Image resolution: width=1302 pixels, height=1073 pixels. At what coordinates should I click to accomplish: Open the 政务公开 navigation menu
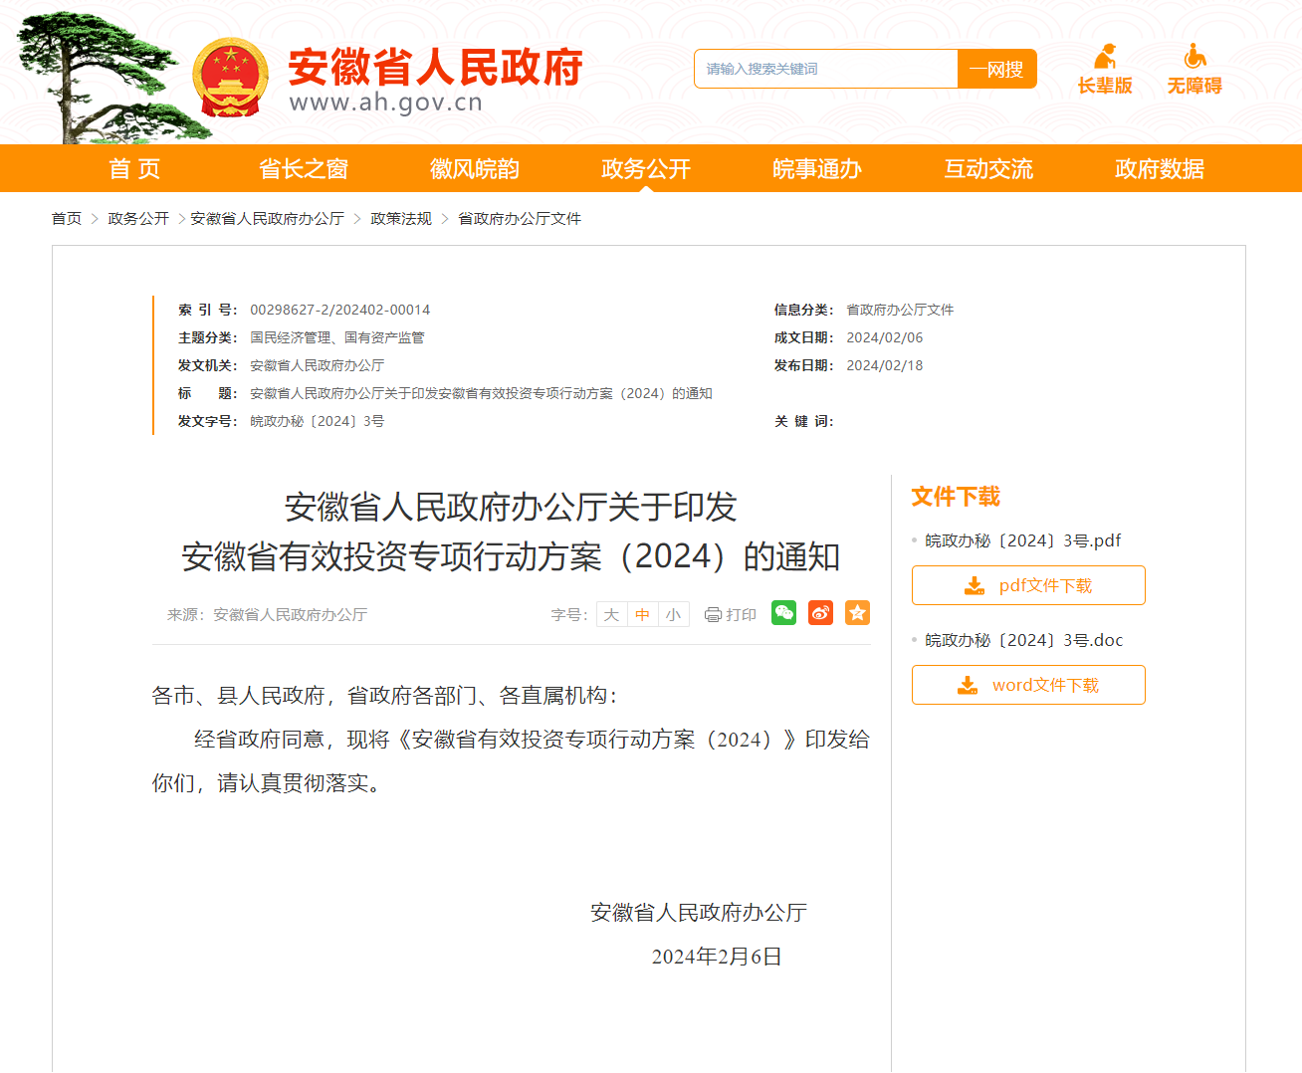click(646, 169)
